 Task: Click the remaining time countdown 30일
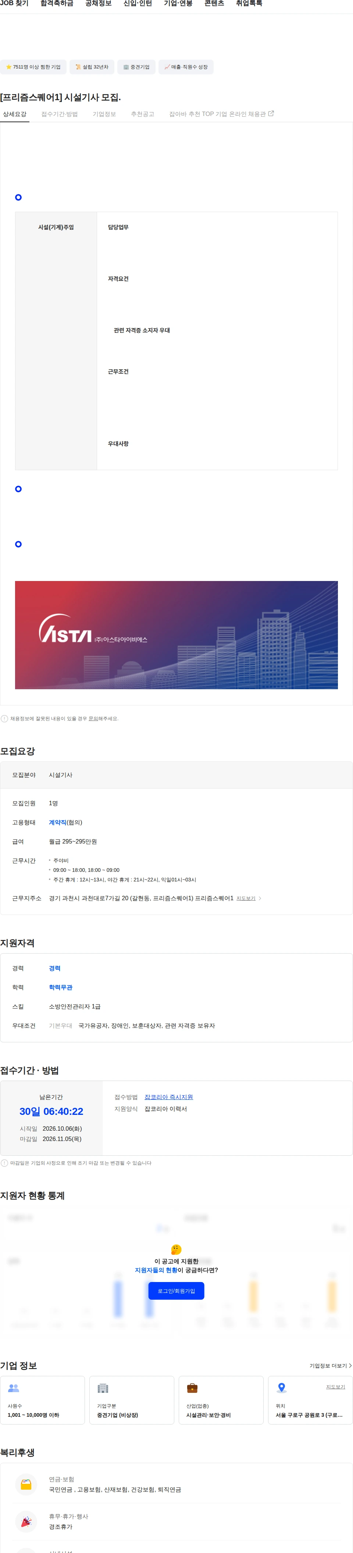coord(51,1112)
